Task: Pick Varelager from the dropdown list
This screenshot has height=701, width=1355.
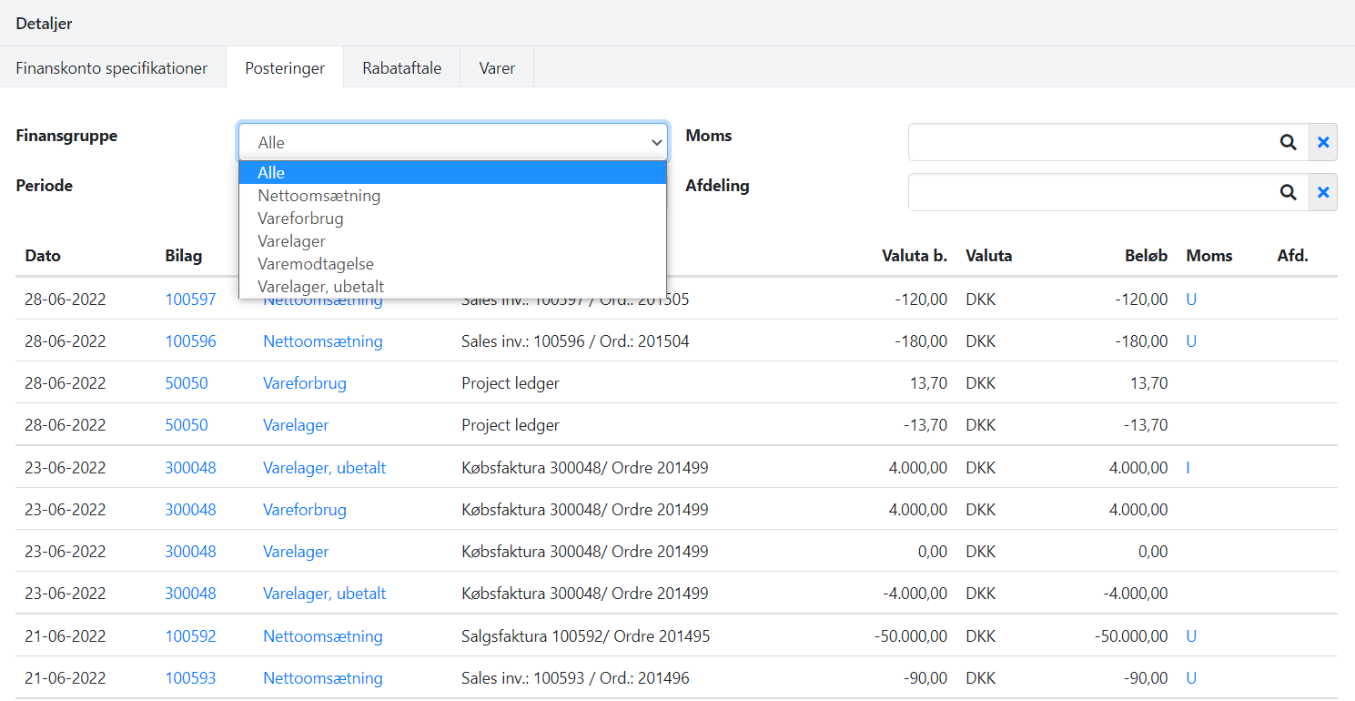Action: [453, 241]
